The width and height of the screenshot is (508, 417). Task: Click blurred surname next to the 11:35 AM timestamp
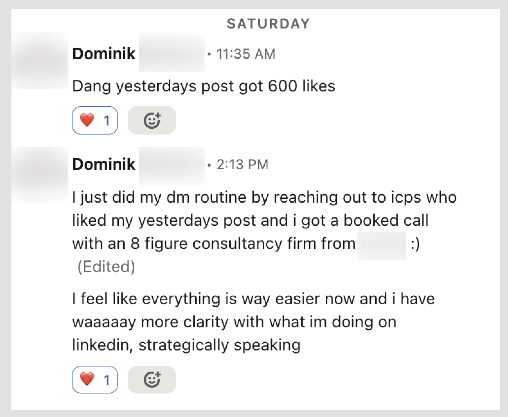pos(172,53)
